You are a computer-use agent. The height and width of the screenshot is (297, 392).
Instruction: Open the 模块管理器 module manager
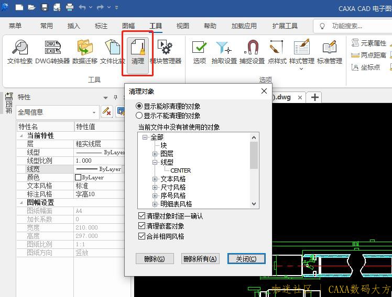point(165,51)
